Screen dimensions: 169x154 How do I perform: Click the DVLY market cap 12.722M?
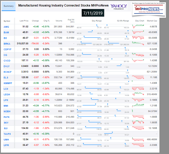(x=152, y=66)
